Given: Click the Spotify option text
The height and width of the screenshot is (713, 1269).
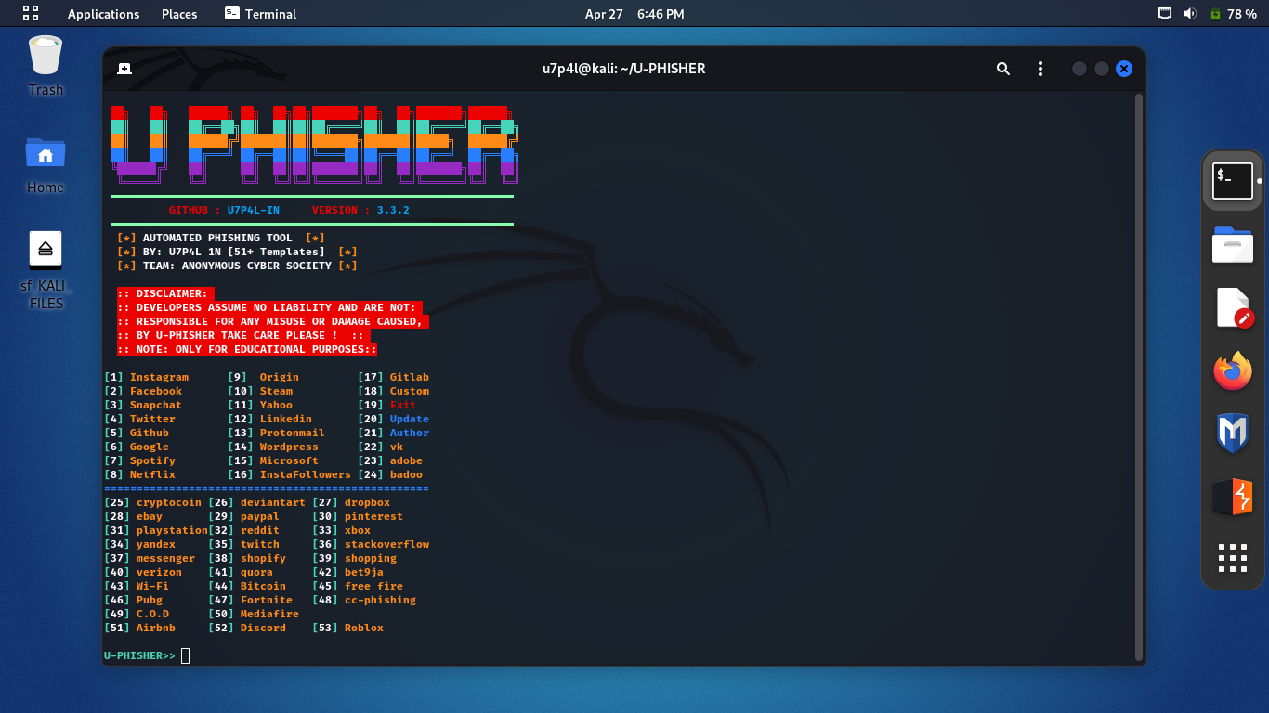Looking at the screenshot, I should pyautogui.click(x=152, y=460).
